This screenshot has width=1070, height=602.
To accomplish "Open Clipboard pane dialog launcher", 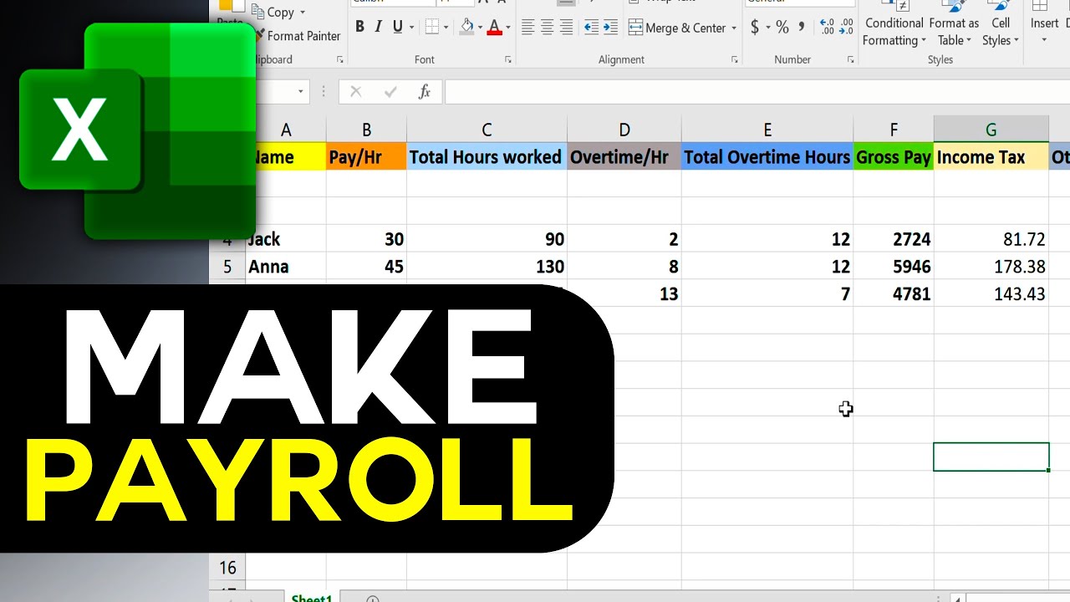I will 340,60.
